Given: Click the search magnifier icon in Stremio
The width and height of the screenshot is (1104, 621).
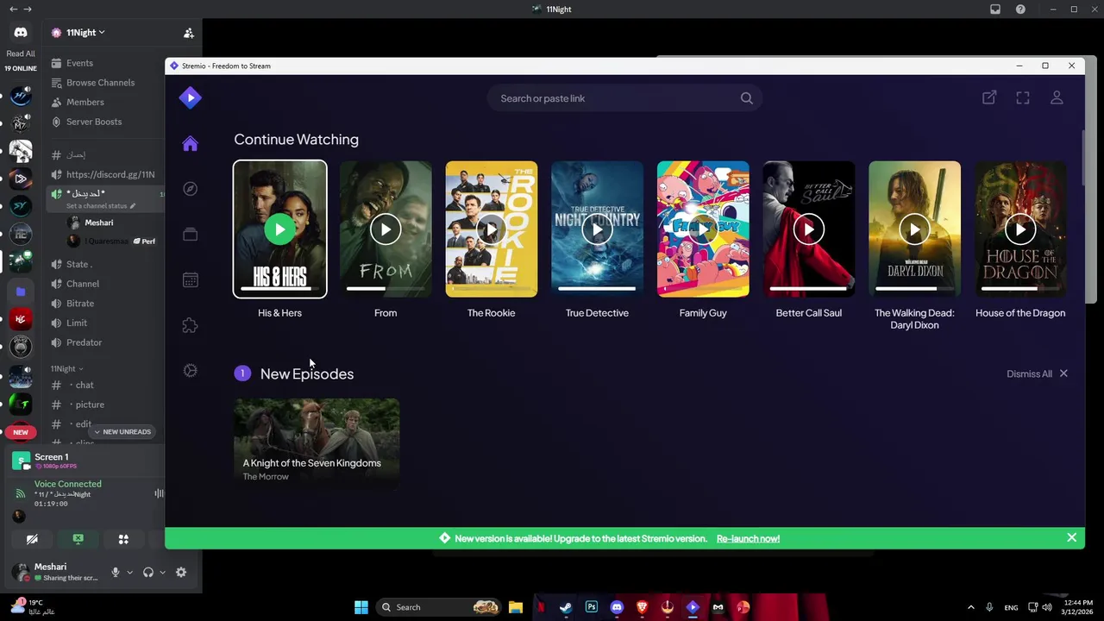Looking at the screenshot, I should pos(747,98).
